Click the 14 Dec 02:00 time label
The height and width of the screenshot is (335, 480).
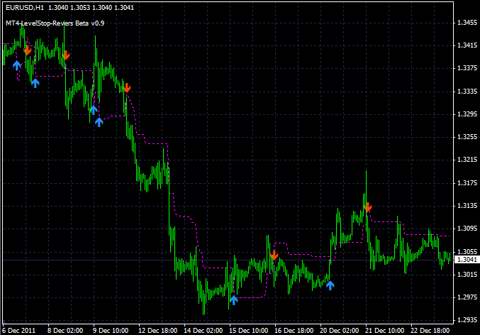(203, 331)
